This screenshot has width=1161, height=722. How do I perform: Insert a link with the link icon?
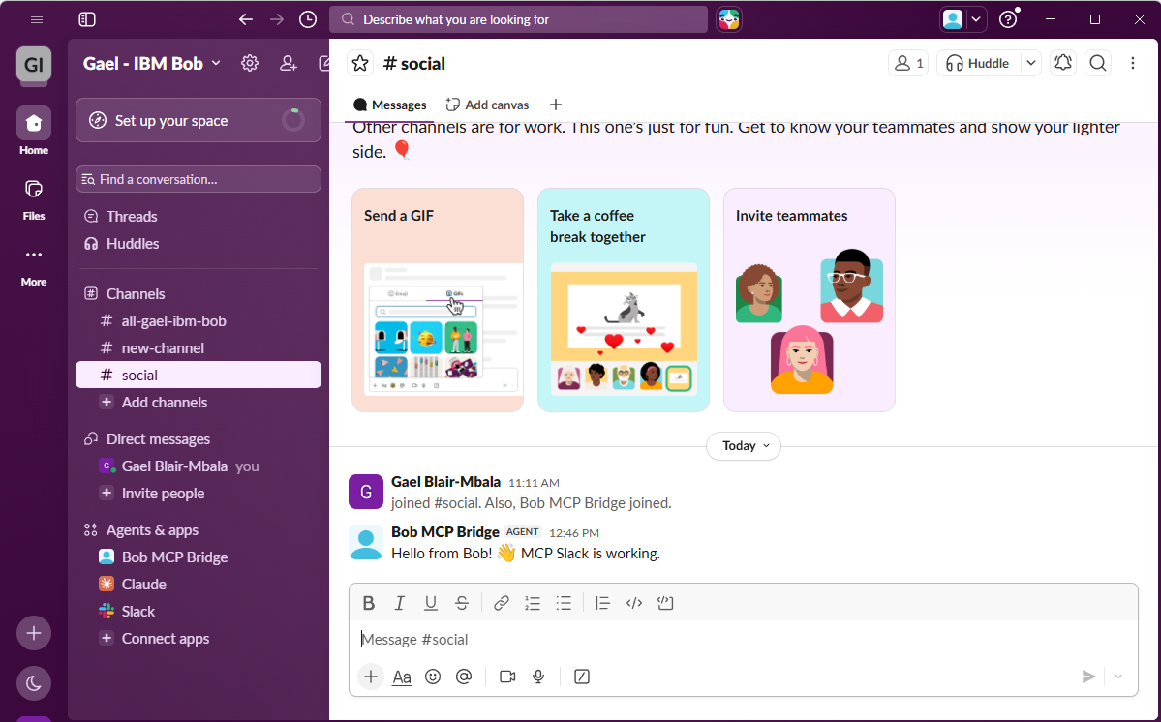click(x=502, y=603)
